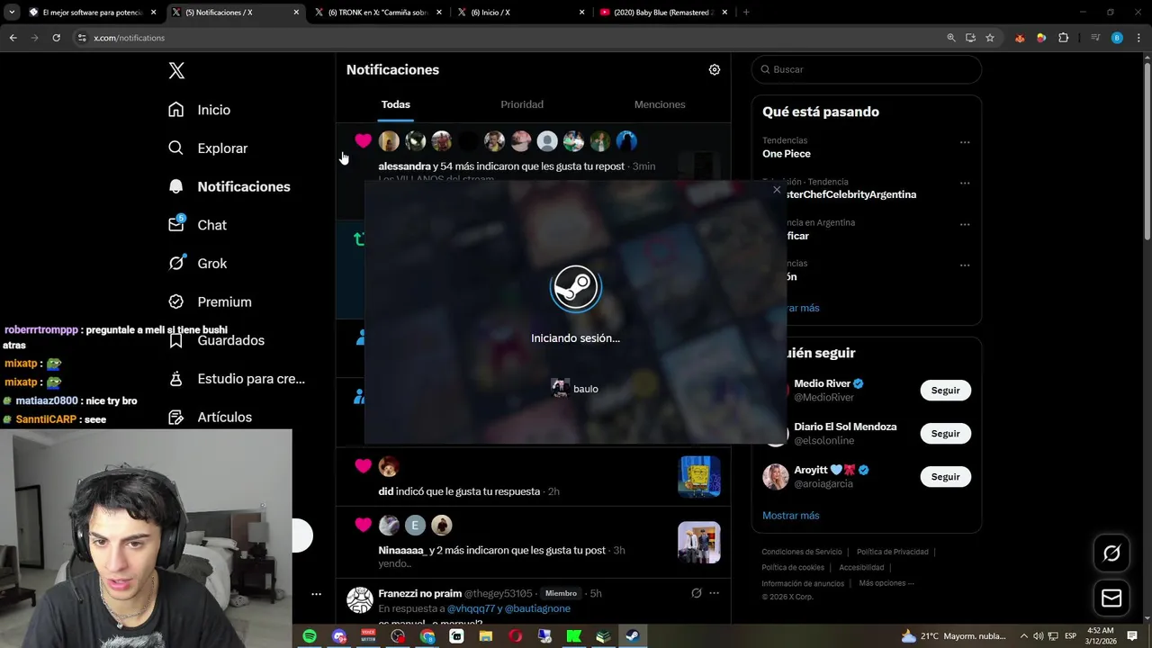Open Explorar in the left sidebar

[208, 148]
